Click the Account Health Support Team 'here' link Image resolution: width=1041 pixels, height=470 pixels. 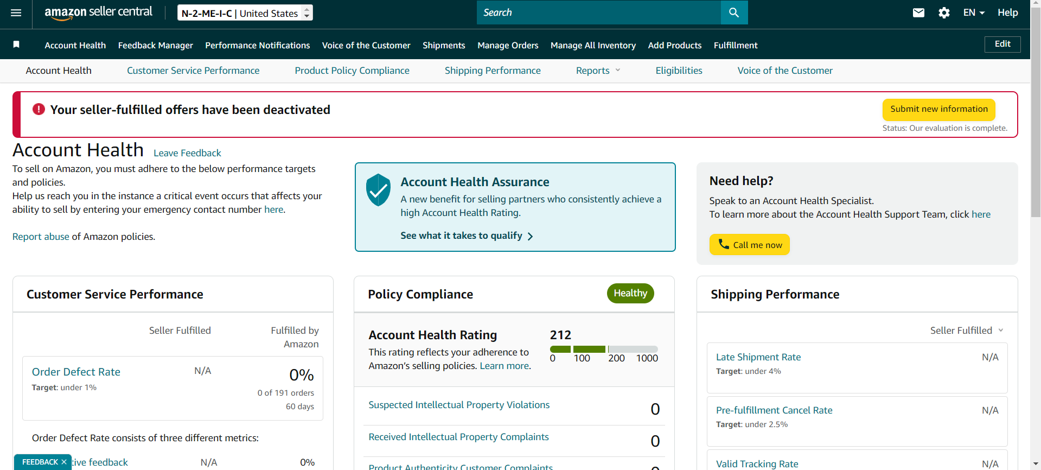click(981, 214)
